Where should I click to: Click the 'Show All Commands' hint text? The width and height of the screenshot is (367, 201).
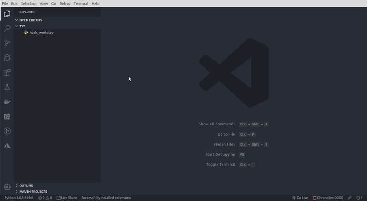click(x=217, y=124)
